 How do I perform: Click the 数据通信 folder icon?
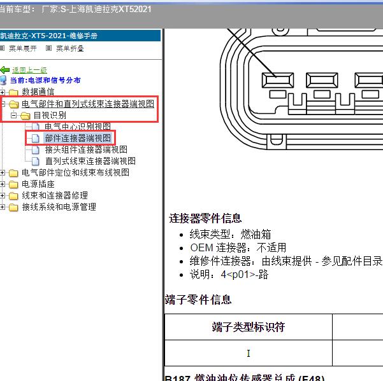coord(13,92)
